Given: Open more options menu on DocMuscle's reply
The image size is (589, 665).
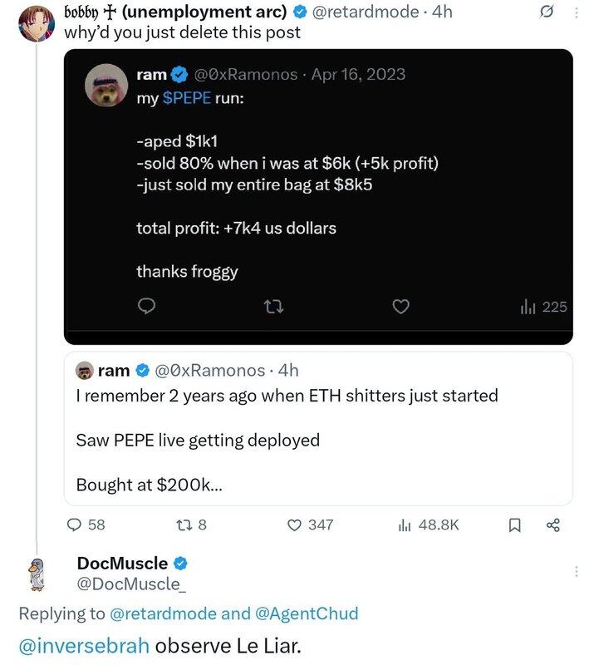Looking at the screenshot, I should tap(577, 571).
